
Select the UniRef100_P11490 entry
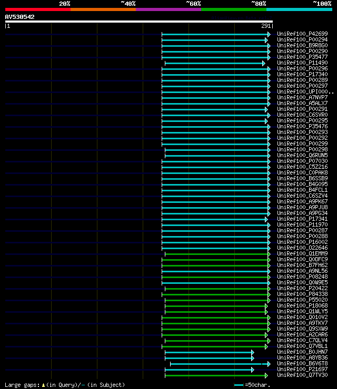[x=302, y=63]
